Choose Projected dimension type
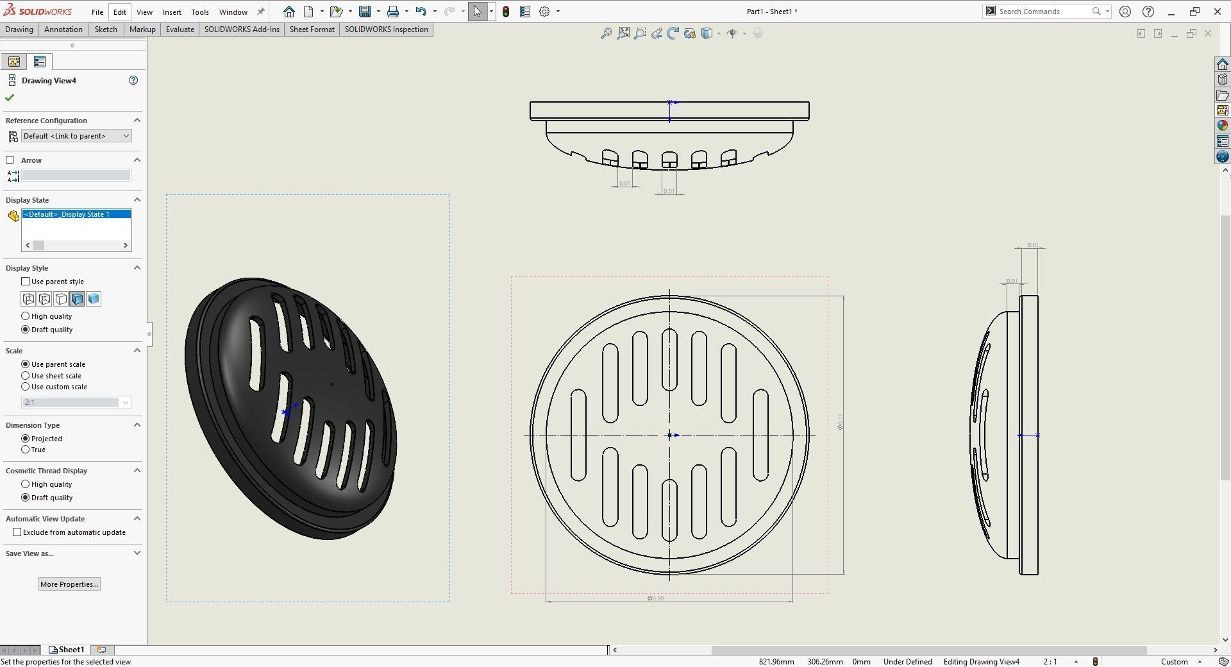 [x=26, y=439]
